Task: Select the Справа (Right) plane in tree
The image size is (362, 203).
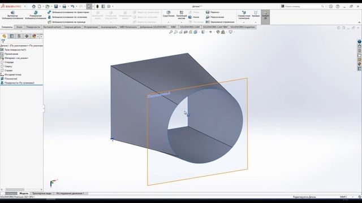Action: [7, 70]
